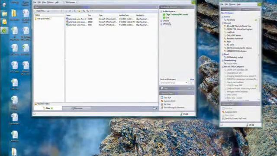
Task: Click the More link beside Invite to Workspace
Action: 192,79
